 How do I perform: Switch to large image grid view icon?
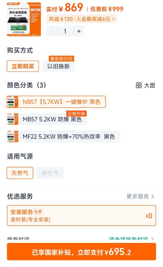[x=139, y=85]
